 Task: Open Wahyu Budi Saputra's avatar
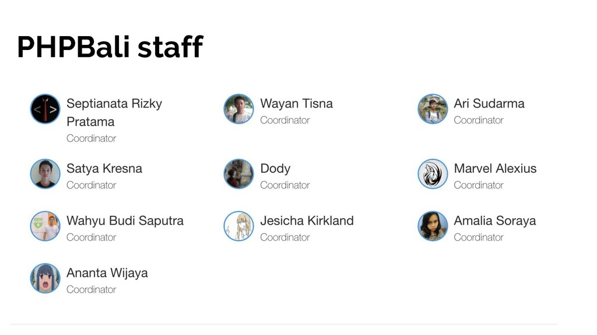click(x=45, y=226)
